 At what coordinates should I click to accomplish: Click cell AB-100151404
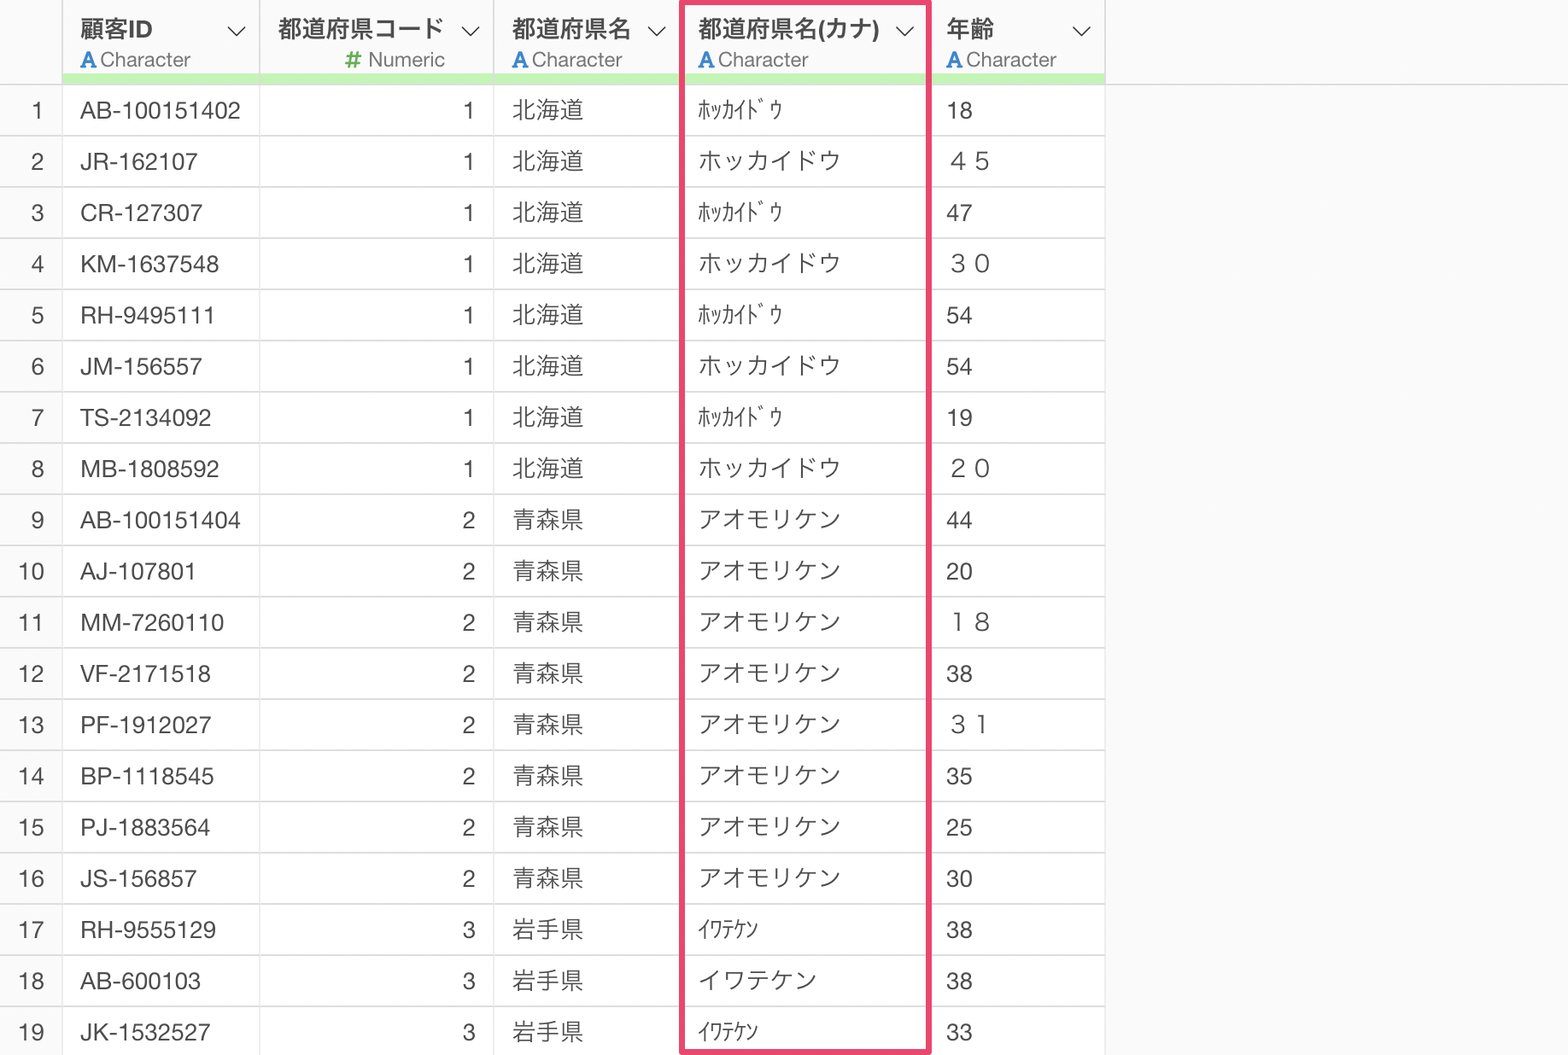coord(161,520)
